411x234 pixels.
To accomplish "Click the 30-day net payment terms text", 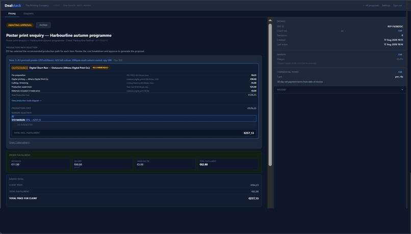I will (x=300, y=82).
